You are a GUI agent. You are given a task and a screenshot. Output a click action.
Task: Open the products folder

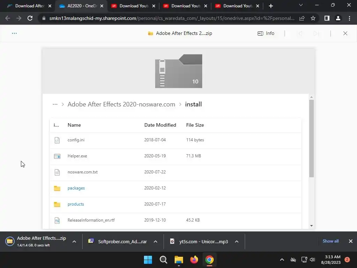click(x=76, y=204)
